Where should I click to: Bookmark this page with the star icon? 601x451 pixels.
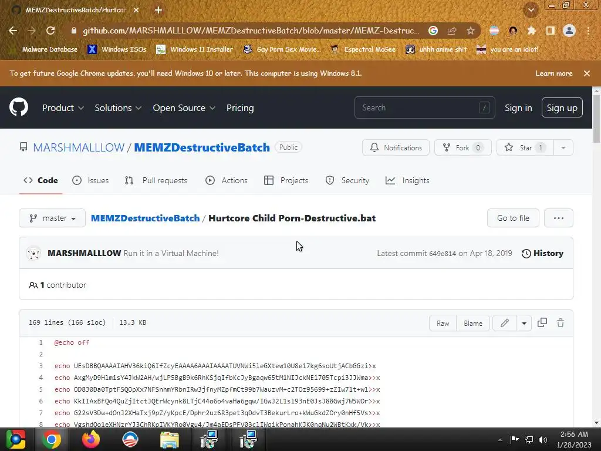tap(471, 31)
